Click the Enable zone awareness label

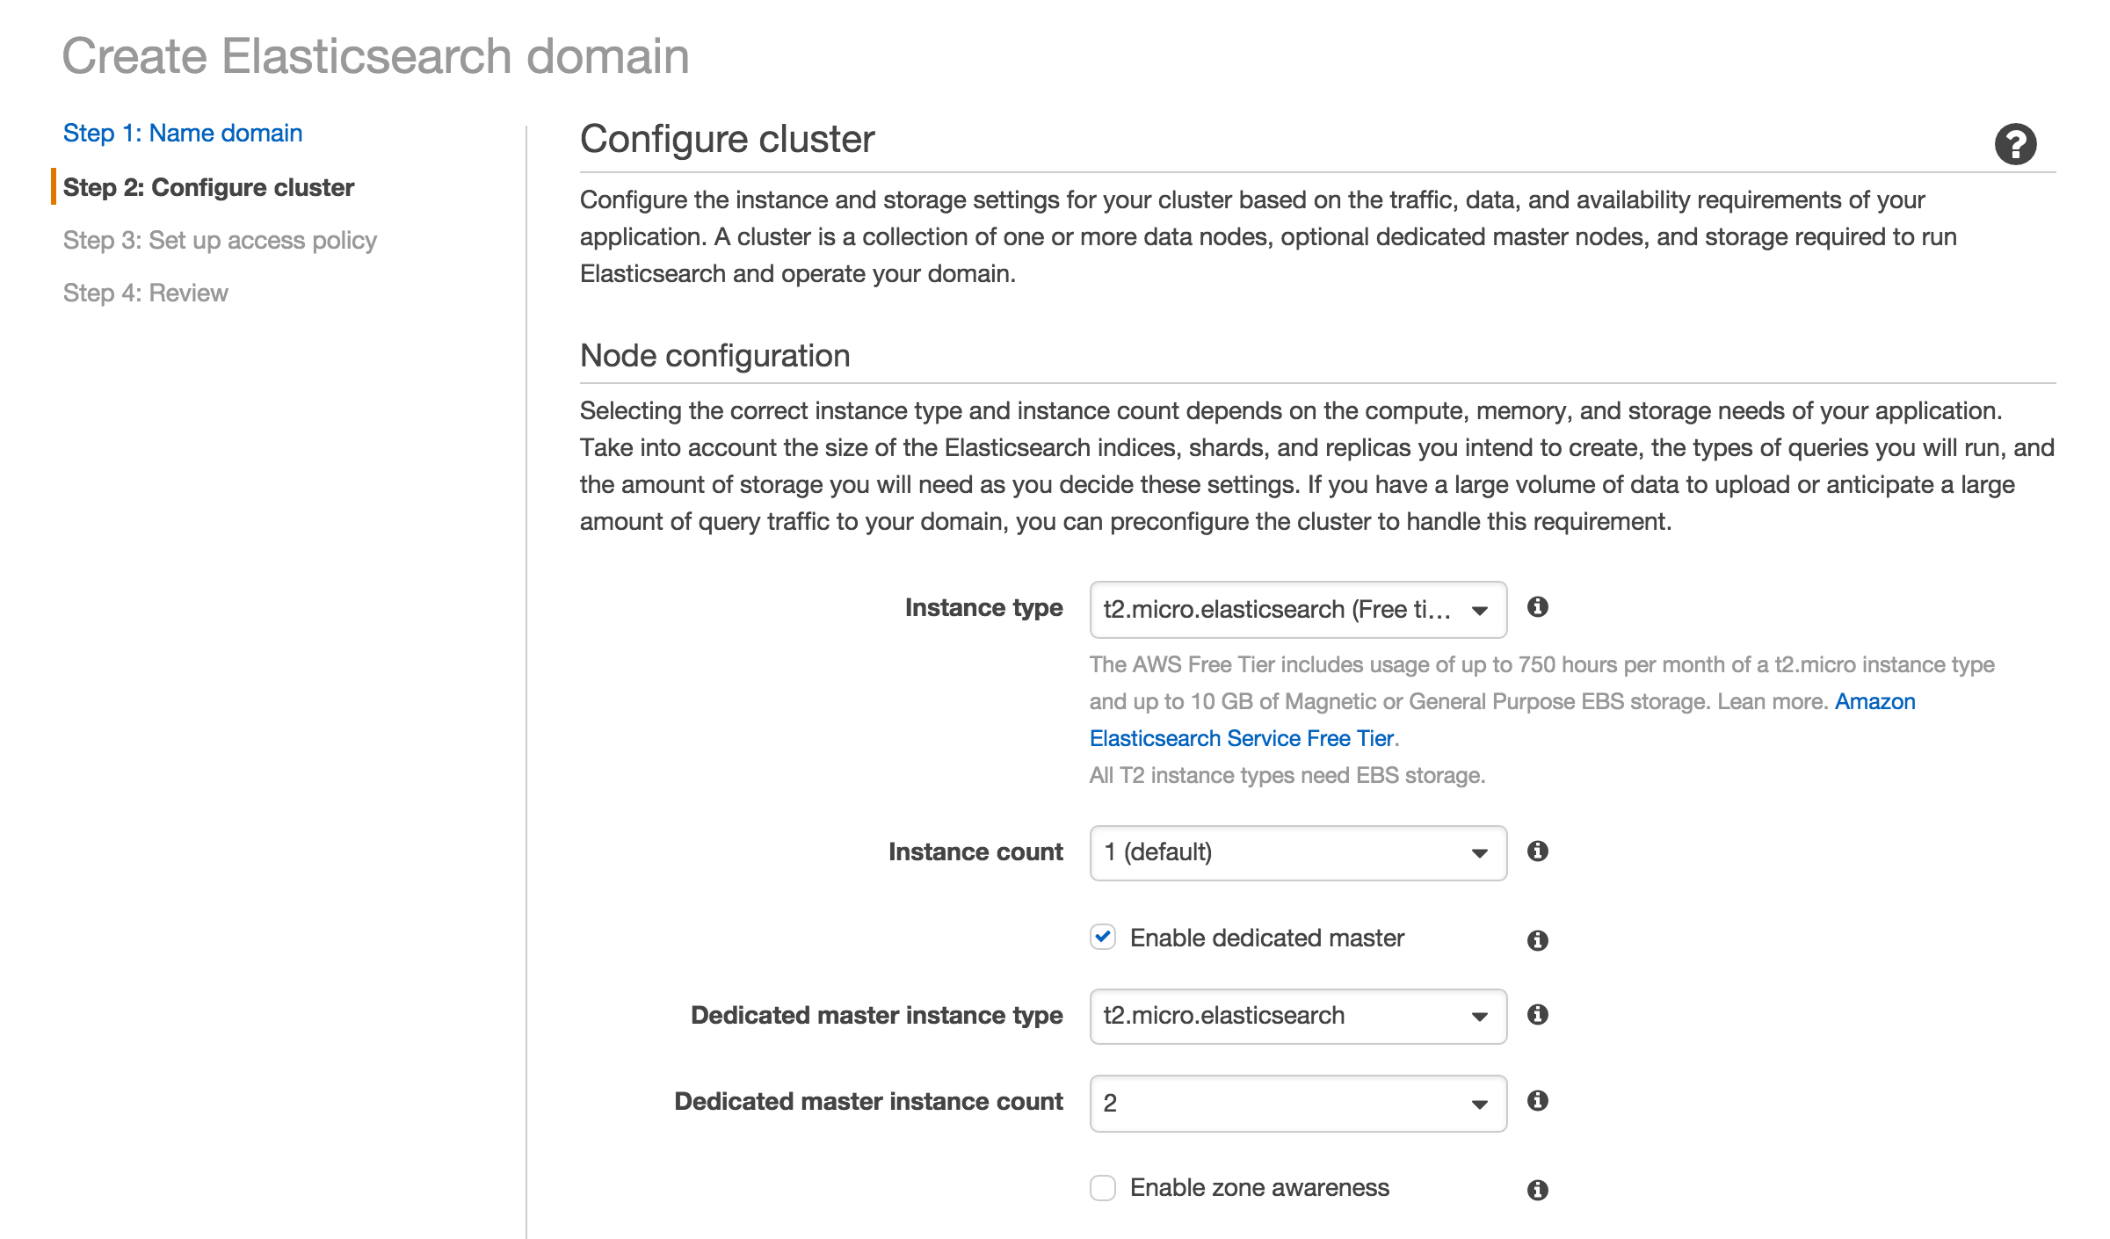pyautogui.click(x=1259, y=1188)
